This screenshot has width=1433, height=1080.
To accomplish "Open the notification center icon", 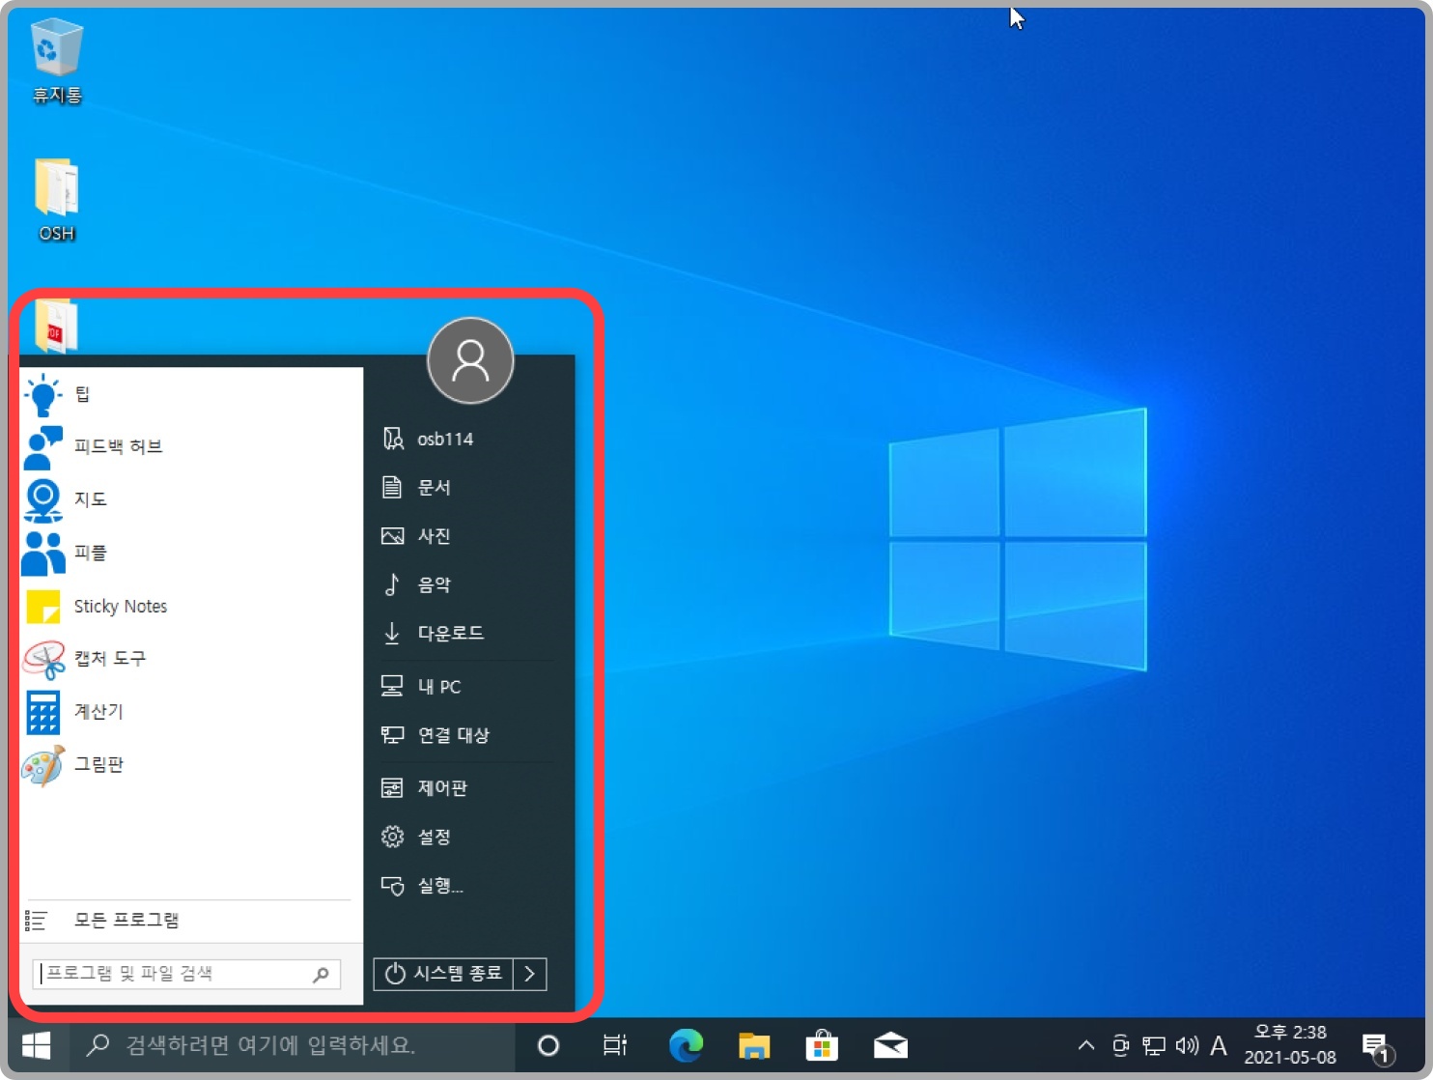I will coord(1378,1047).
